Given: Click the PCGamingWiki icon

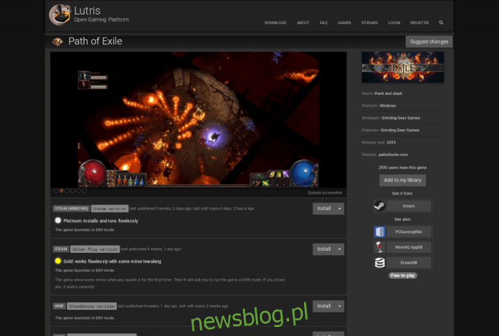Looking at the screenshot, I should pyautogui.click(x=379, y=232).
